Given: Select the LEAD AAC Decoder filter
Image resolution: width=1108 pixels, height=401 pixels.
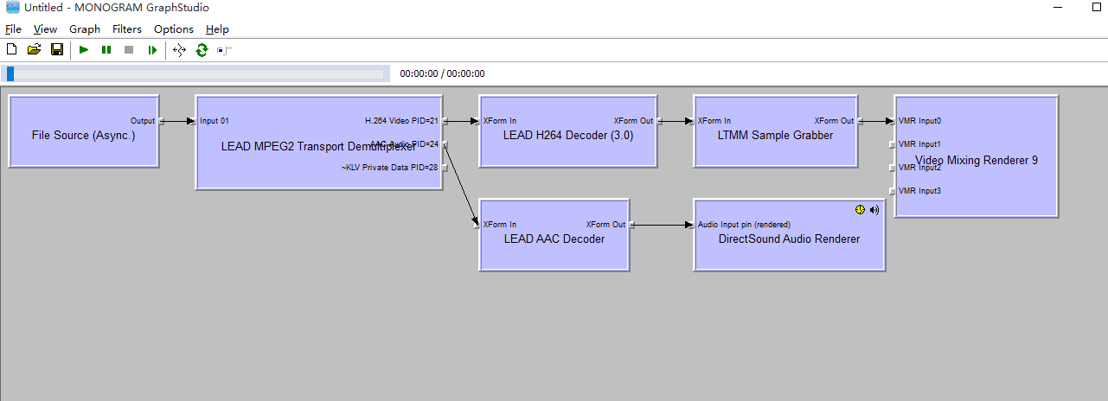Looking at the screenshot, I should 554,235.
